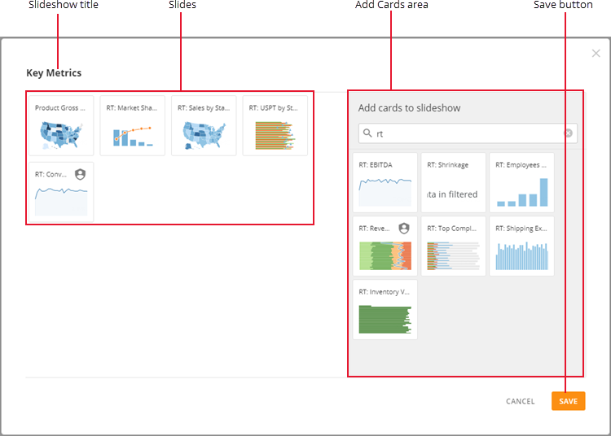Click the card search field containing 'rt'

pyautogui.click(x=468, y=133)
